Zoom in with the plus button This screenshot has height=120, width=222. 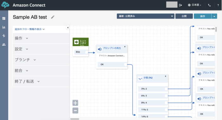75,103
